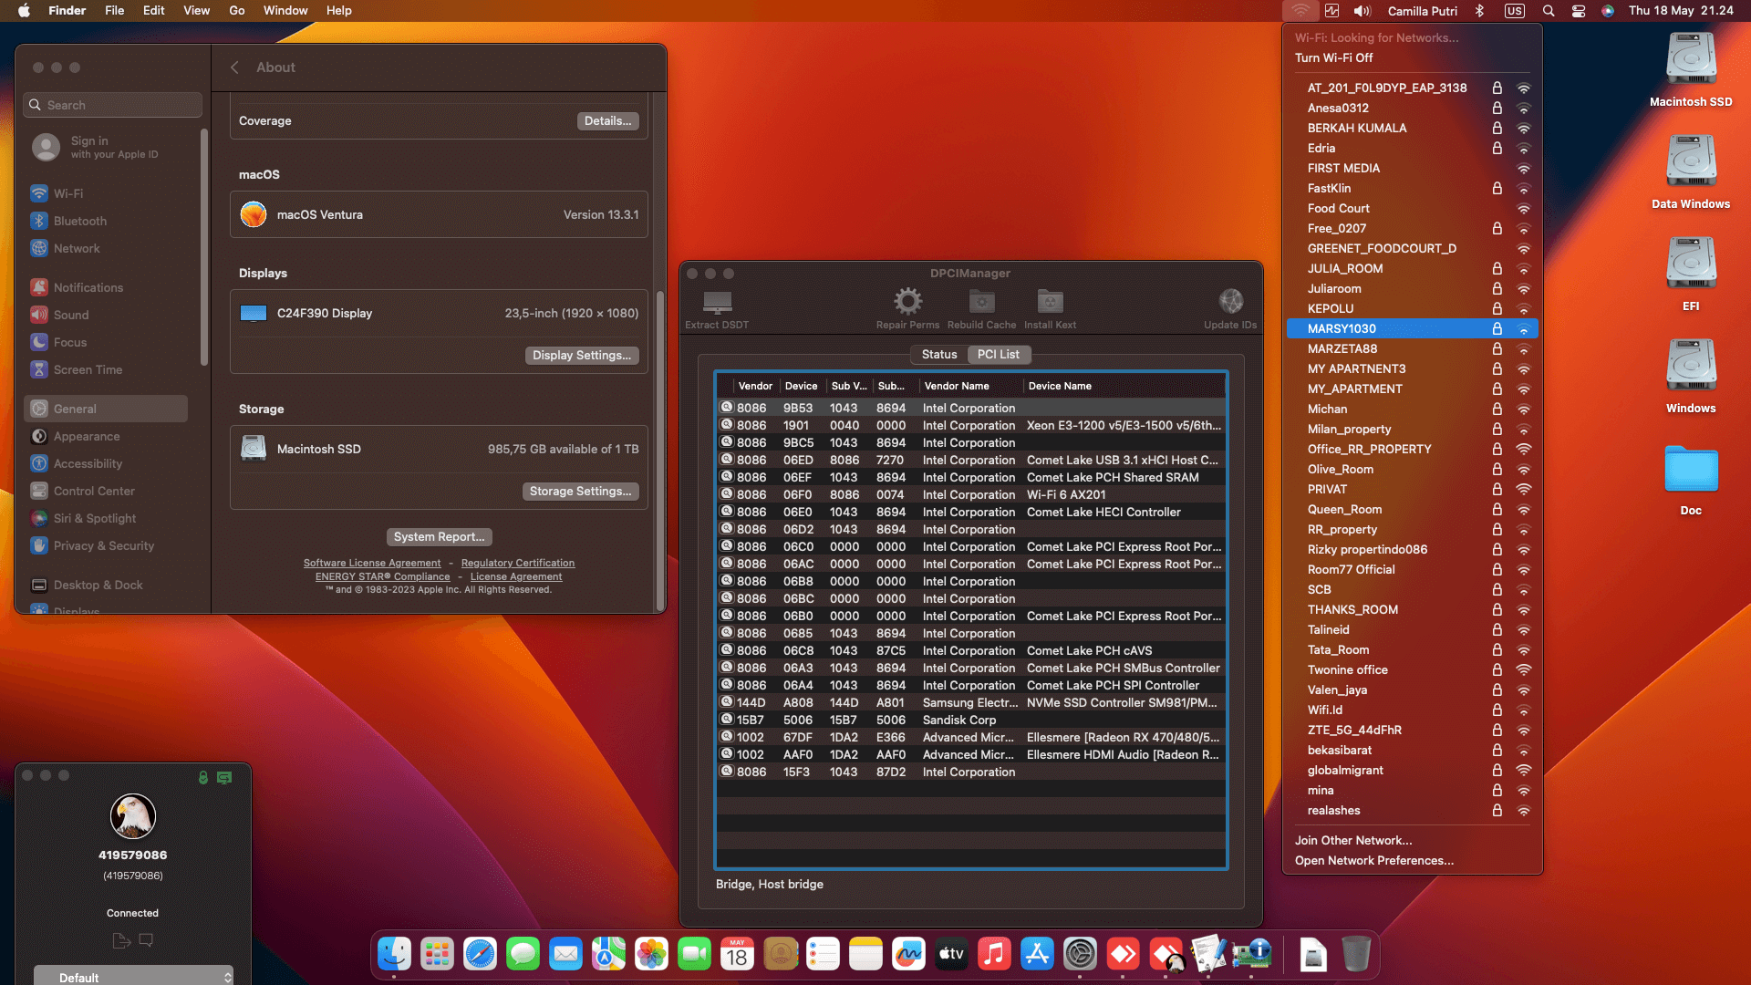
Task: Click Vendor column header in PCI List
Action: [x=755, y=387]
